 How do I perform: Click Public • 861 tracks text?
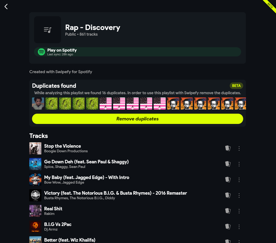pyautogui.click(x=81, y=34)
